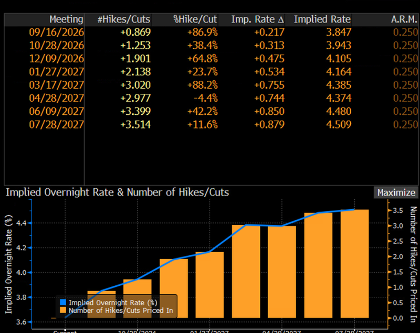
Task: Click the 4.164 implied rate value
Action: pyautogui.click(x=339, y=72)
